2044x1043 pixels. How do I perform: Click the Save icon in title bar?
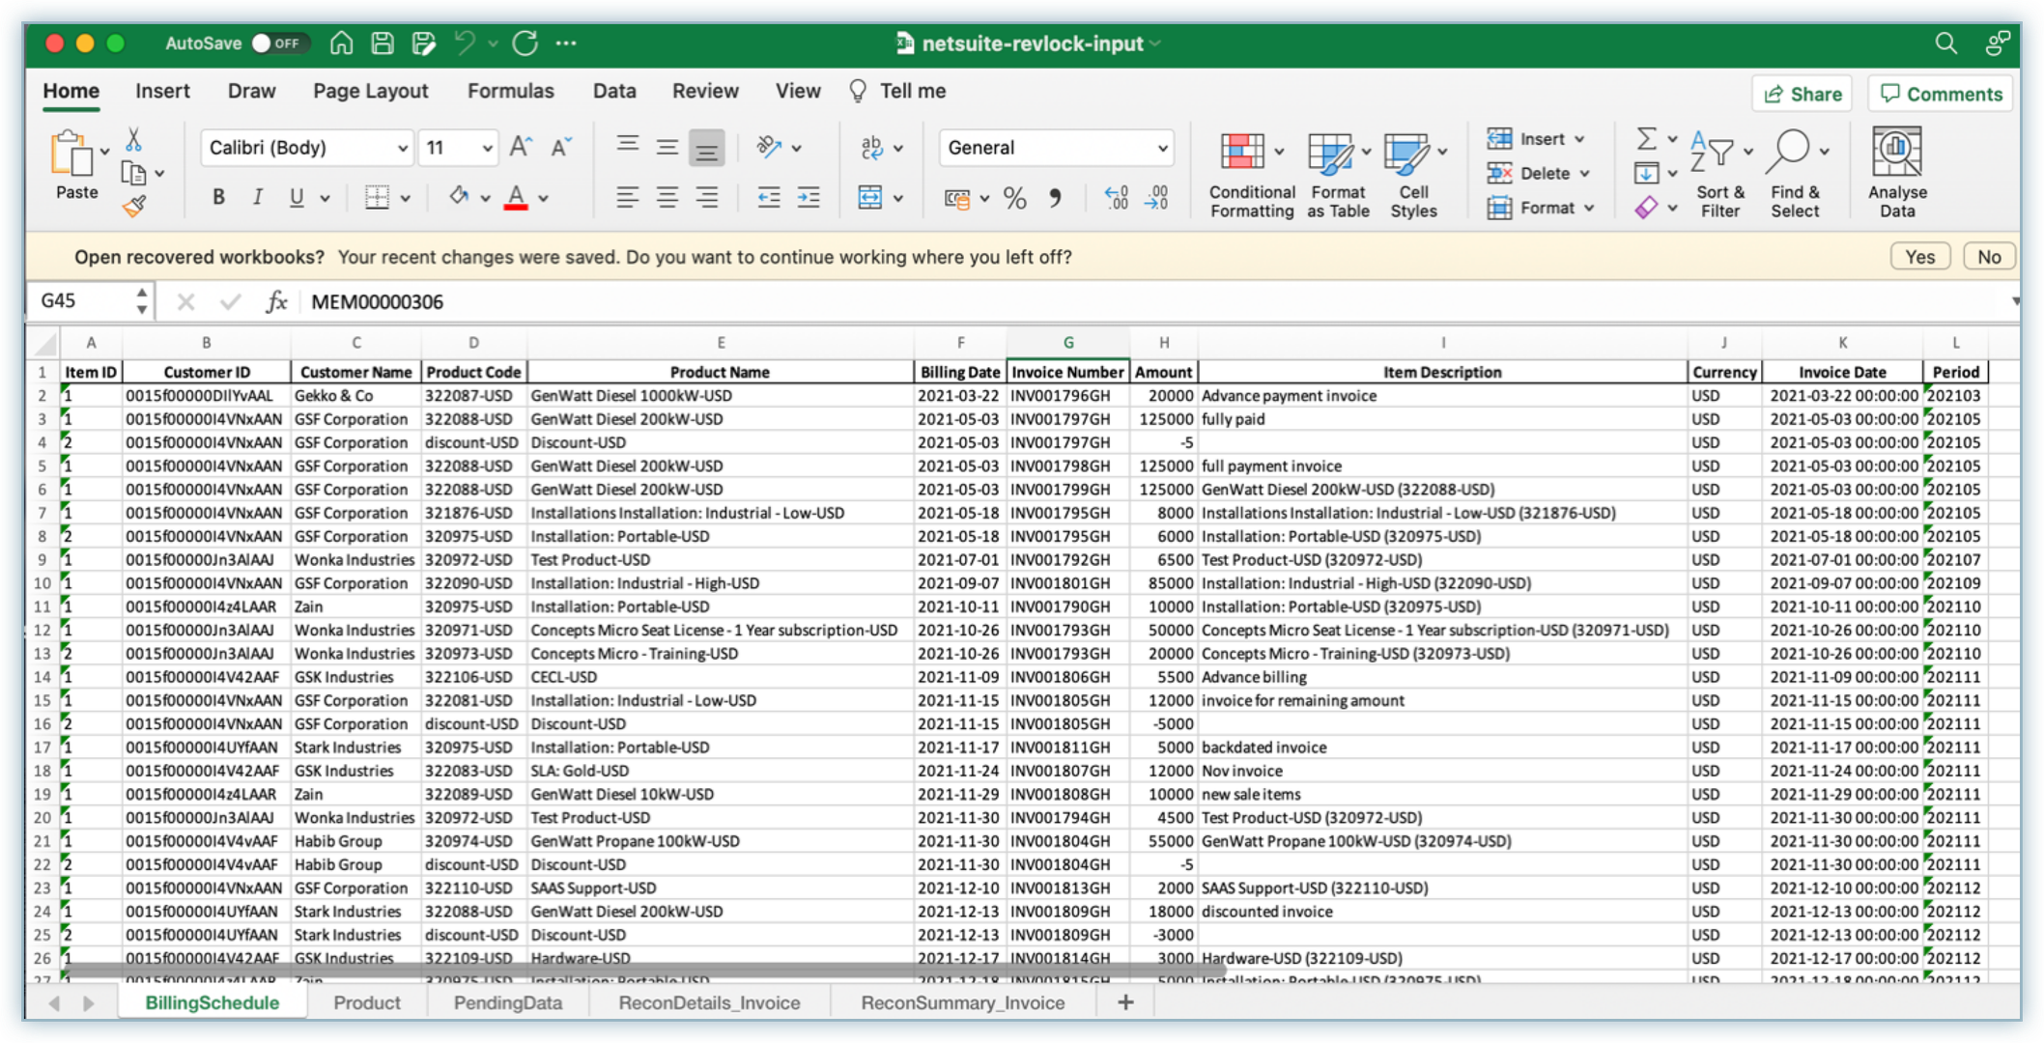pos(383,43)
